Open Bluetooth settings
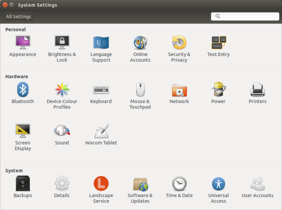This screenshot has width=282, height=210. 22,89
